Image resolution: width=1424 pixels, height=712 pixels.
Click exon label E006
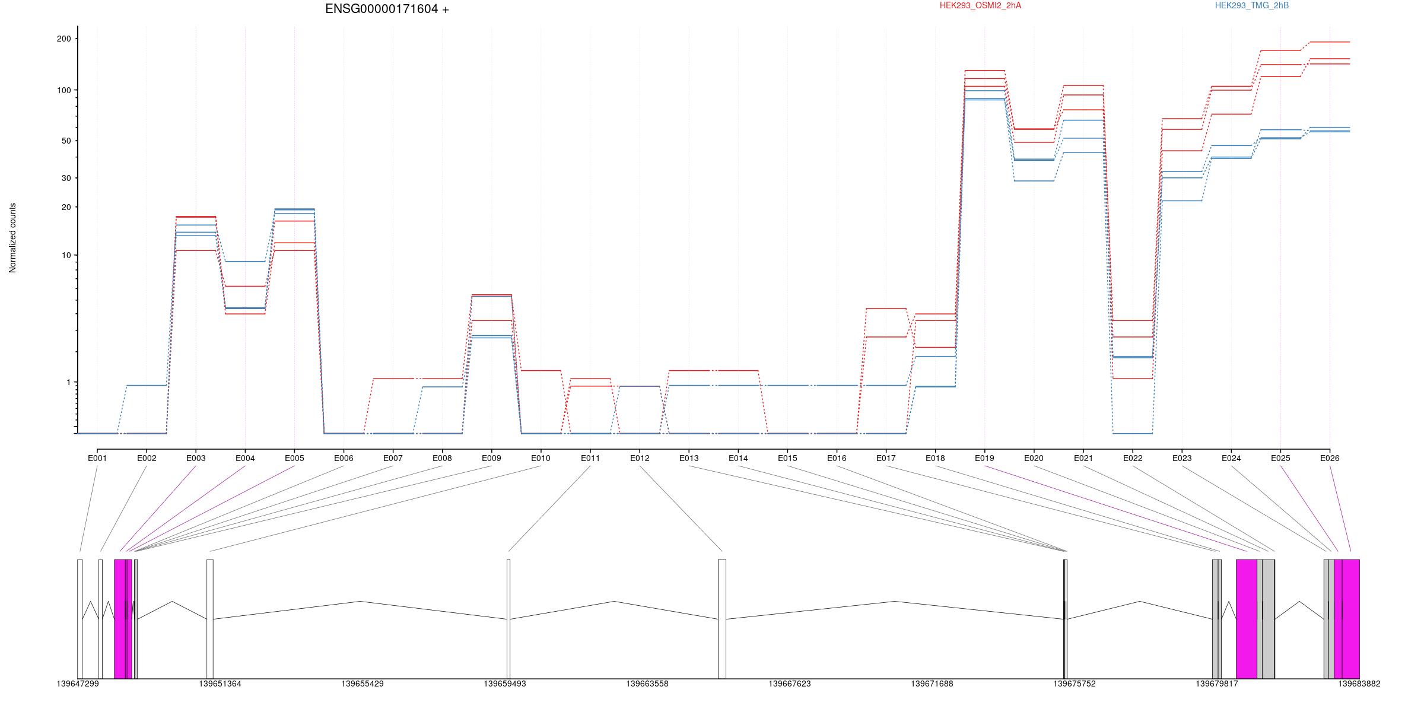tap(344, 458)
